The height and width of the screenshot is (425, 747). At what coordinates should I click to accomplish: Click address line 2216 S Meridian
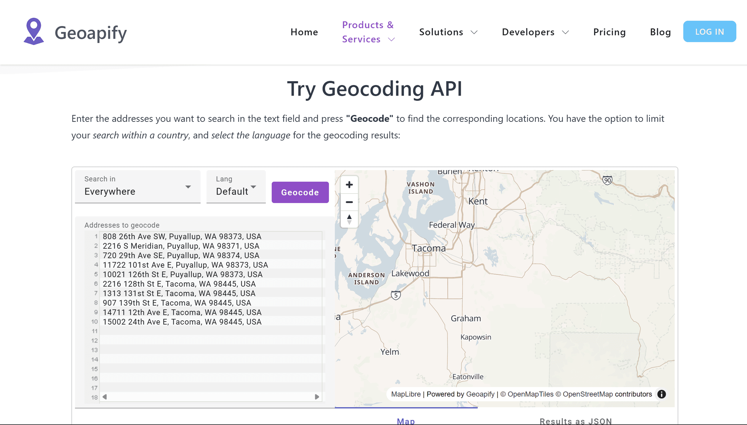181,246
